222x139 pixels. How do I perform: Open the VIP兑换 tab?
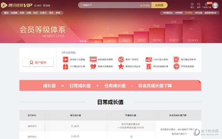(x=198, y=13)
